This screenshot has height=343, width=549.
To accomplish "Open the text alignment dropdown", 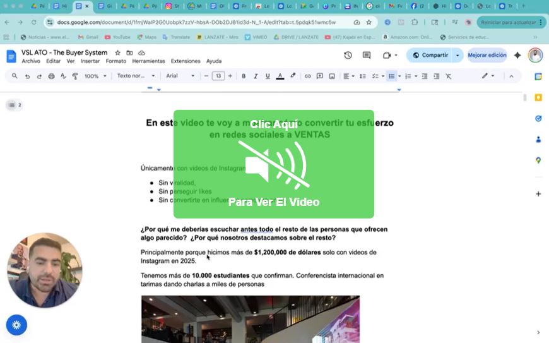I will tap(349, 76).
